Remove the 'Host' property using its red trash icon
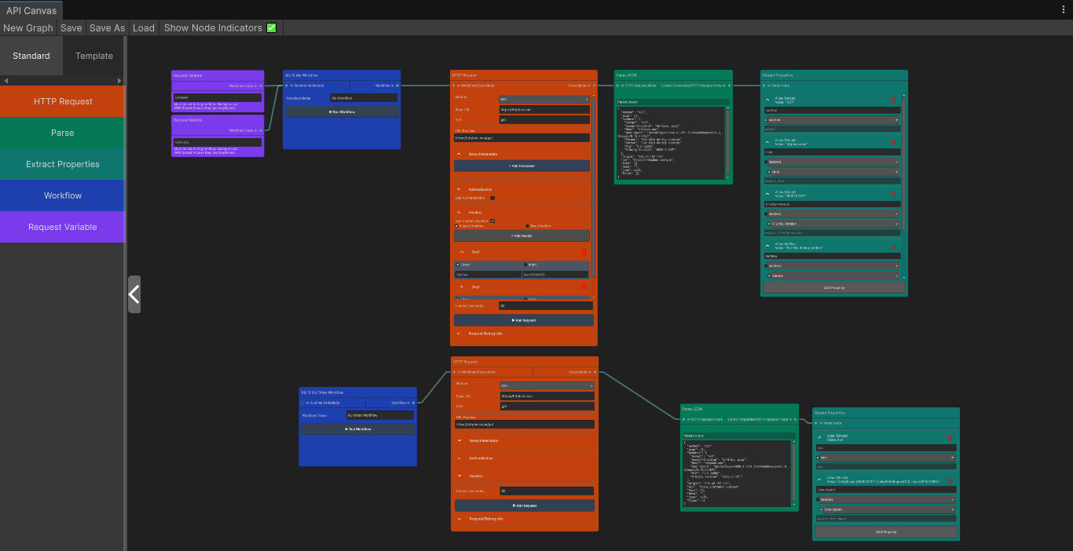Viewport: 1073px width, 551px height. [893, 142]
